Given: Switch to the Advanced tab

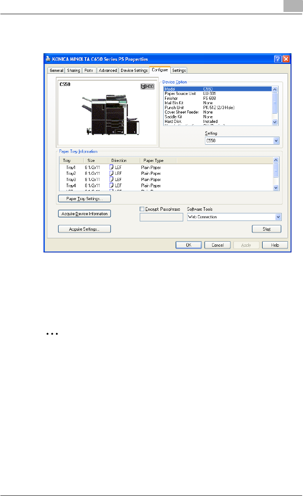Looking at the screenshot, I should point(108,71).
